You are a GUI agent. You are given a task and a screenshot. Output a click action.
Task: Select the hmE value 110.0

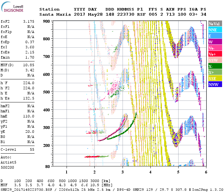(28, 116)
